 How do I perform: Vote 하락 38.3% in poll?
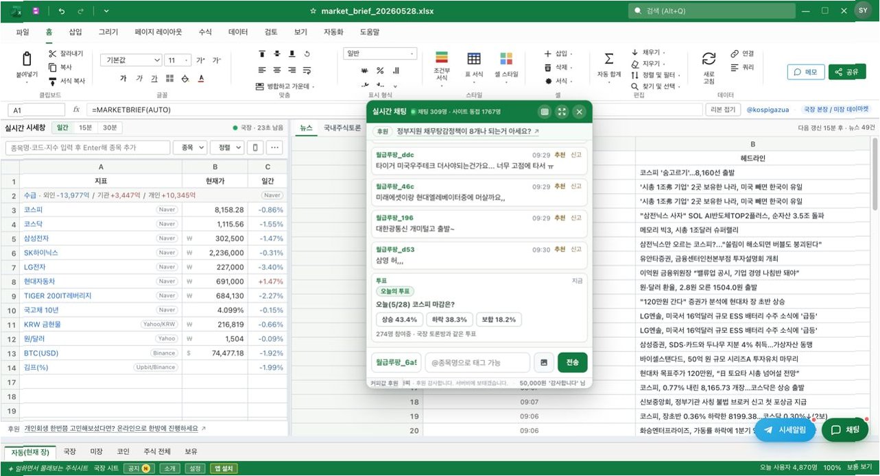[x=449, y=320]
